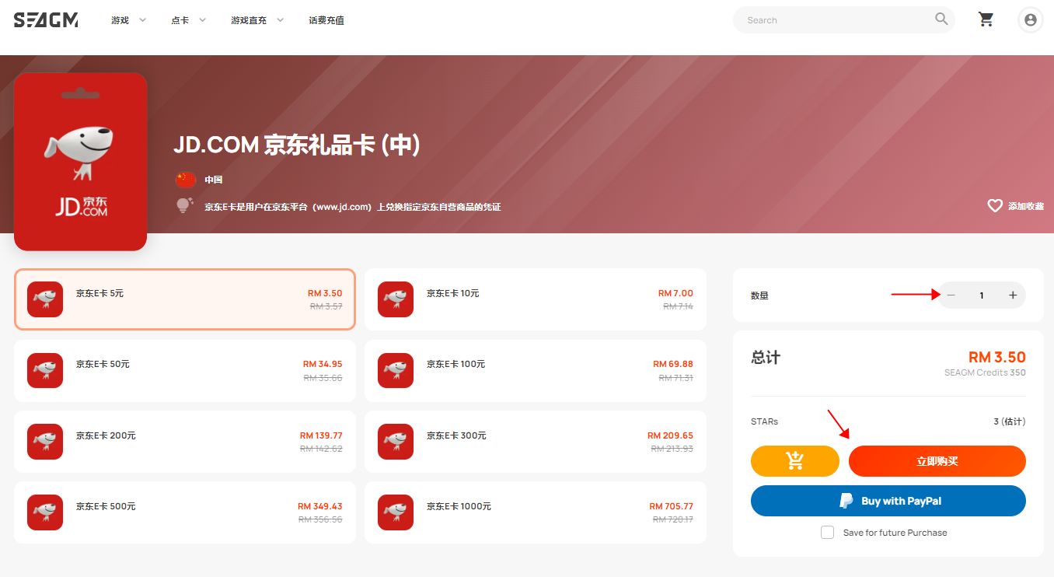Click the RM 7.00 price
This screenshot has height=577, width=1054.
tap(675, 293)
